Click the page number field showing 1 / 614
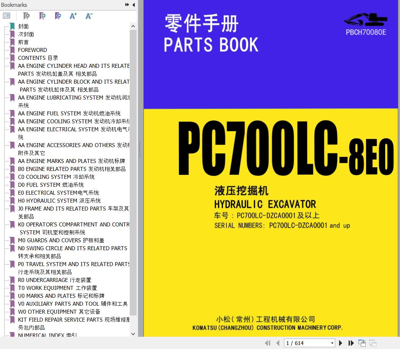This screenshot has height=349, width=400. tap(307, 343)
